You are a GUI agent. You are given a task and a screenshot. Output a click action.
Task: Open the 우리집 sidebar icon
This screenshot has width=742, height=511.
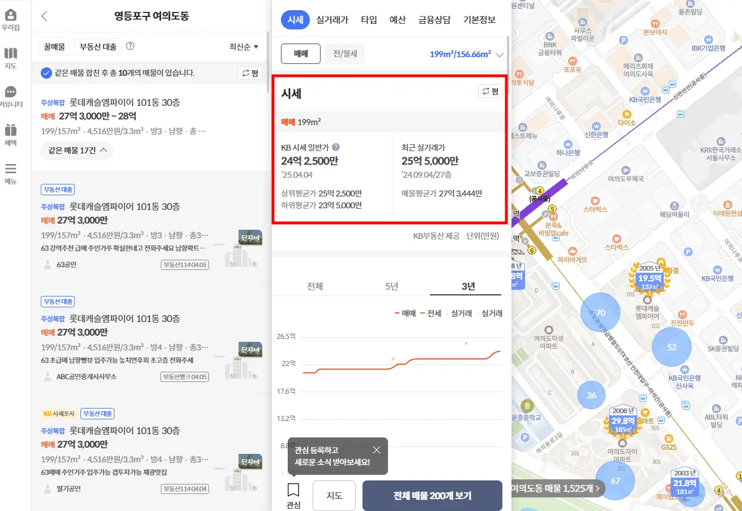click(11, 19)
